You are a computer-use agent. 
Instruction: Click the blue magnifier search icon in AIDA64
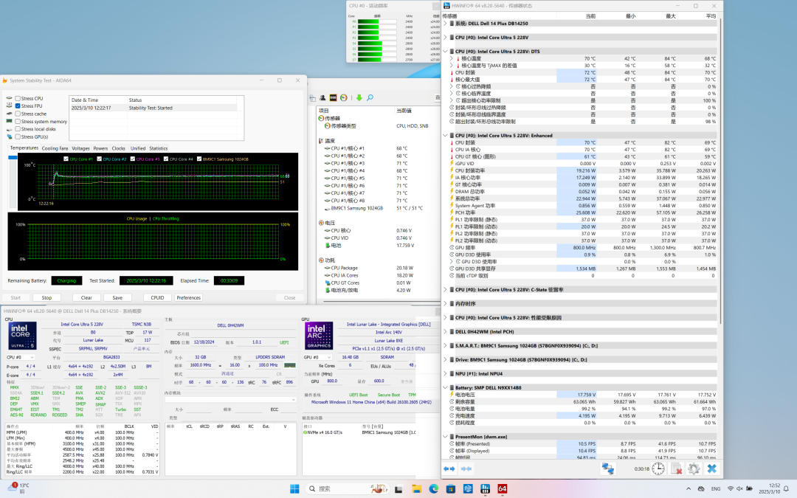click(370, 97)
